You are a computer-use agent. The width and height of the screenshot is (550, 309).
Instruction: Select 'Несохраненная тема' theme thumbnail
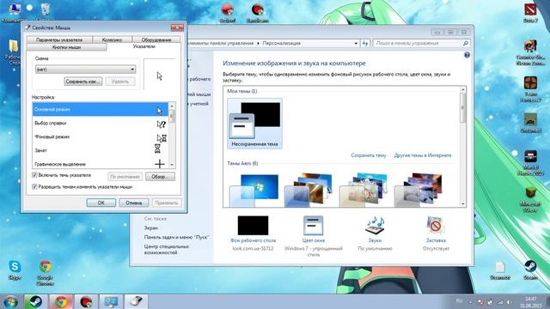[x=254, y=124]
